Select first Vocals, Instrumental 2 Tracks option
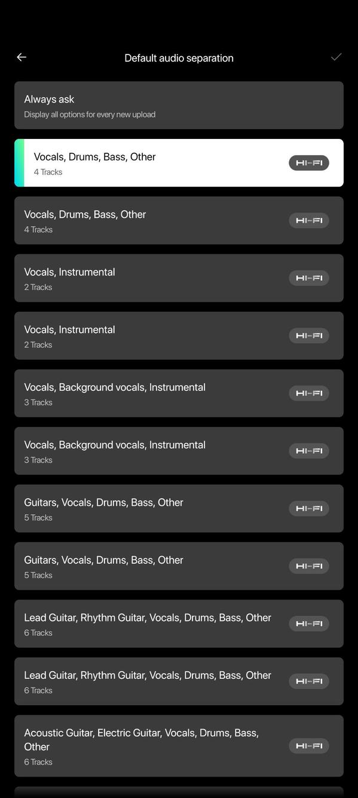 [179, 278]
